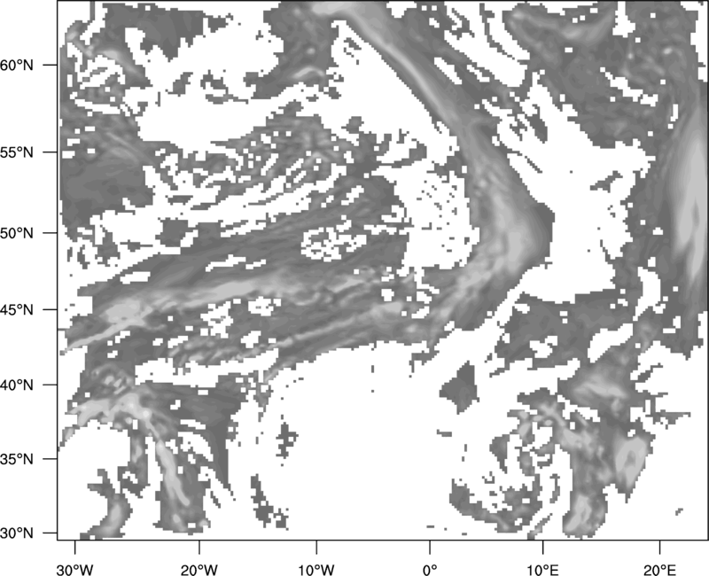
Task: Click the 50°N latitude label
Action: click(x=17, y=233)
